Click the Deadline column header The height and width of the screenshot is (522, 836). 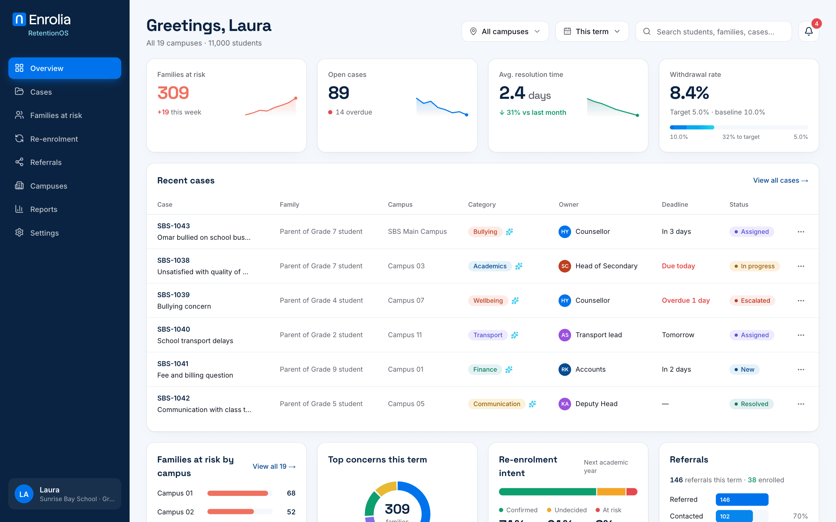(675, 205)
